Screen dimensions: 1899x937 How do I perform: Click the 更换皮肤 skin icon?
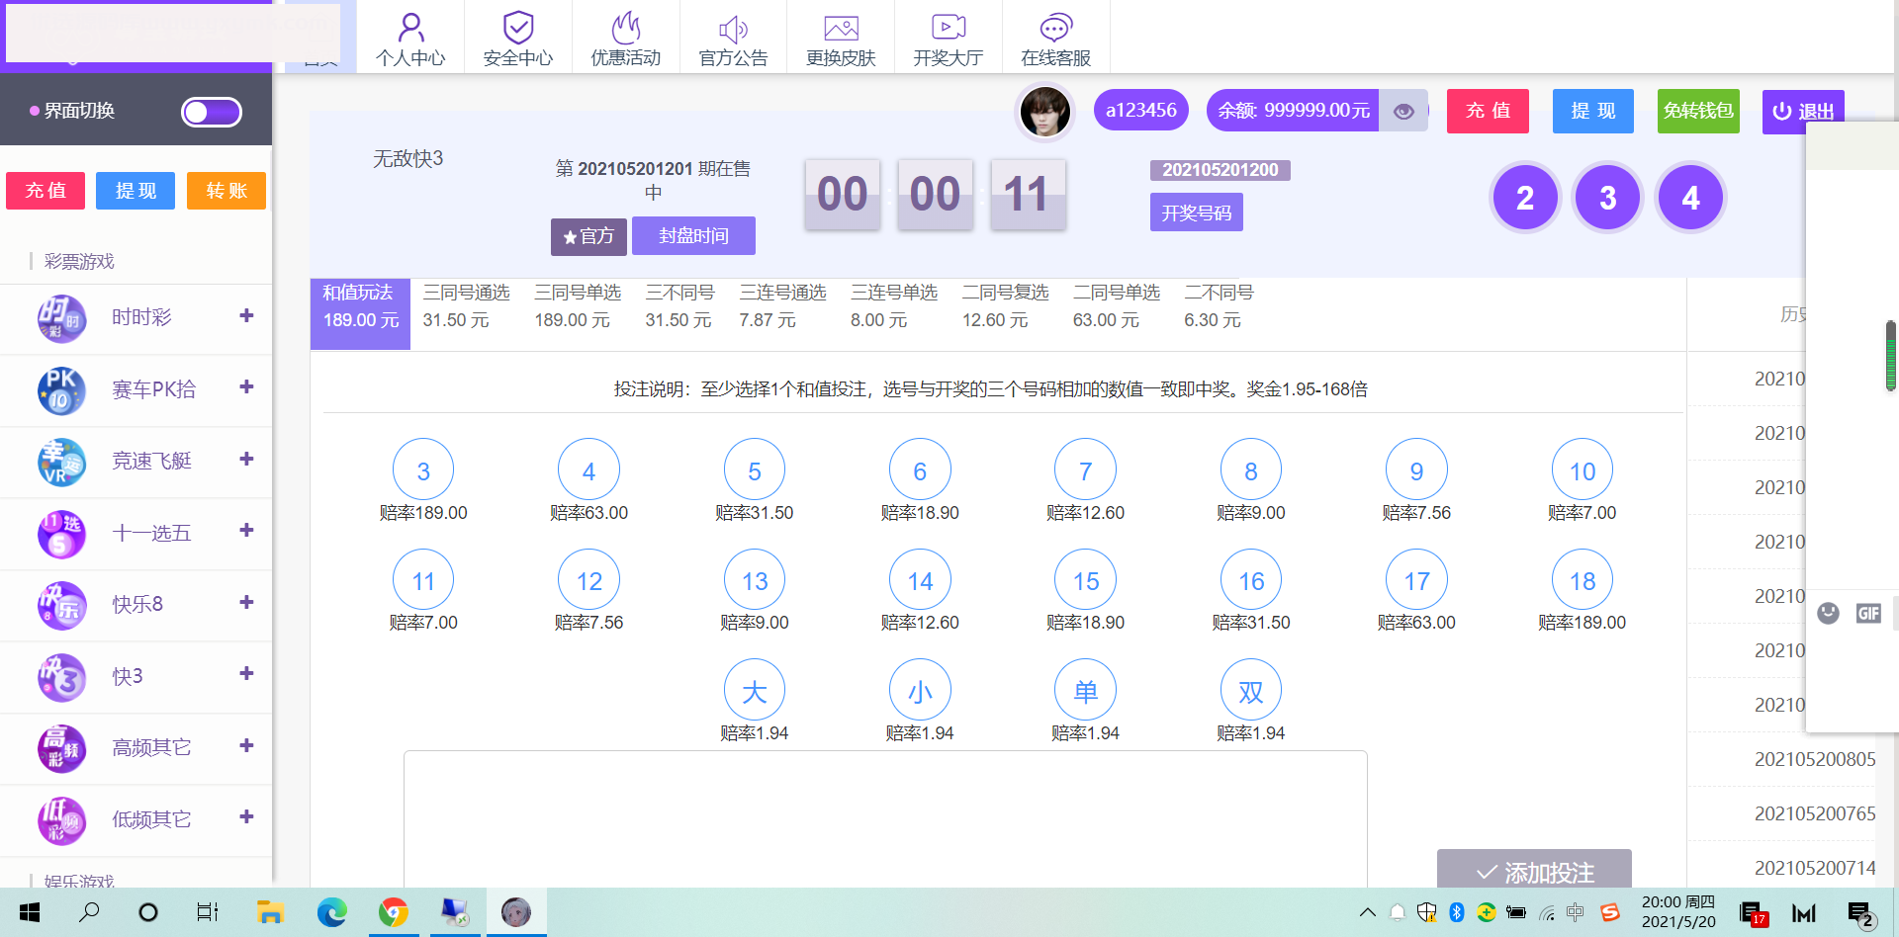coord(841,28)
